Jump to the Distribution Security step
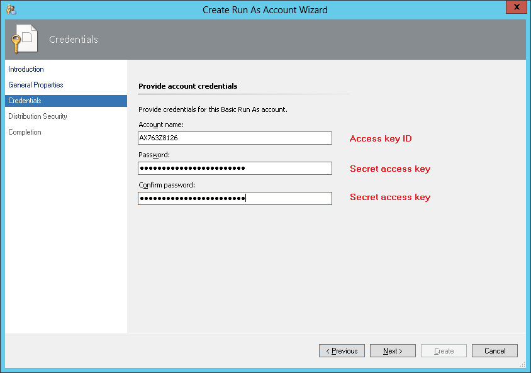The width and height of the screenshot is (531, 373). coord(38,116)
